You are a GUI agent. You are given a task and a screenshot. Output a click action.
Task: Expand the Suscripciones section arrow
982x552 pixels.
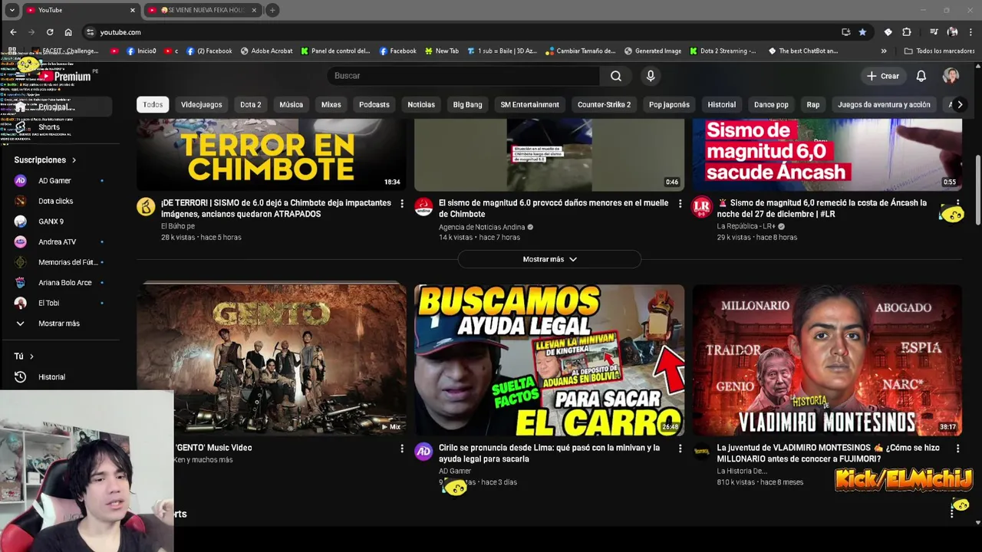[x=74, y=160]
